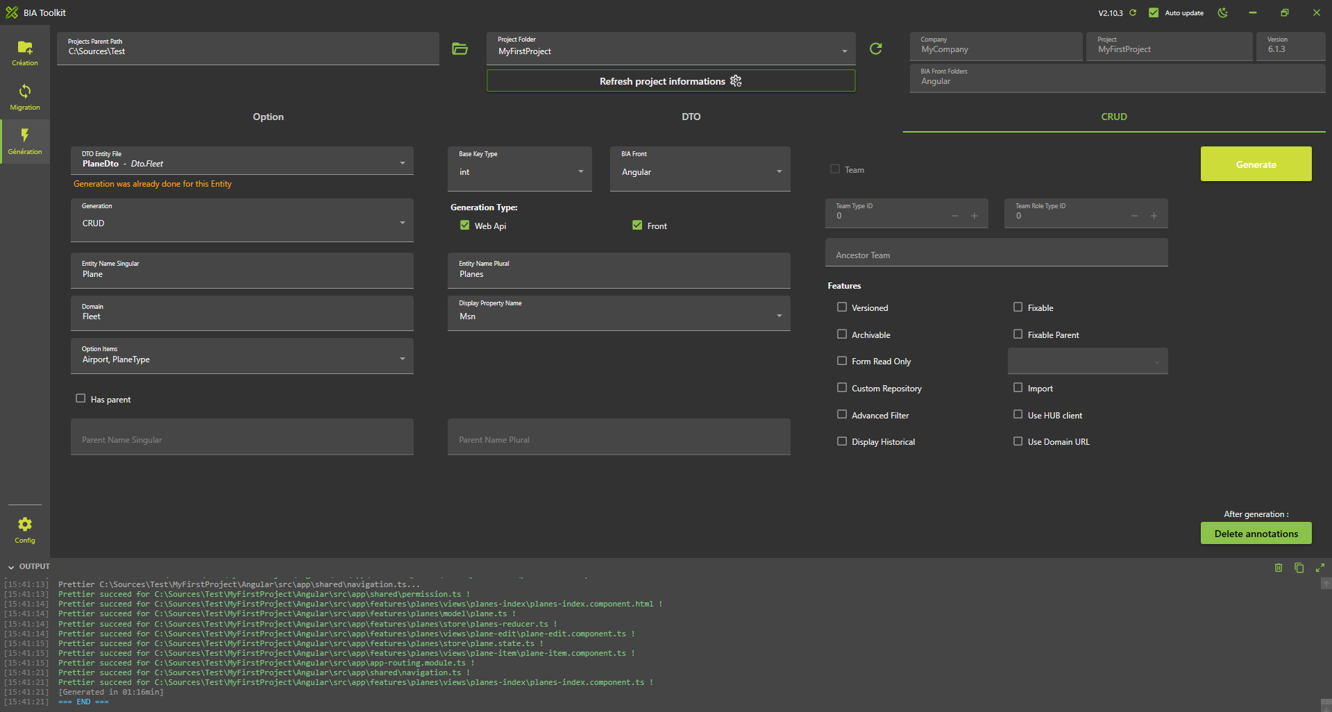The width and height of the screenshot is (1332, 712).
Task: Open Config settings in sidebar
Action: click(x=25, y=530)
